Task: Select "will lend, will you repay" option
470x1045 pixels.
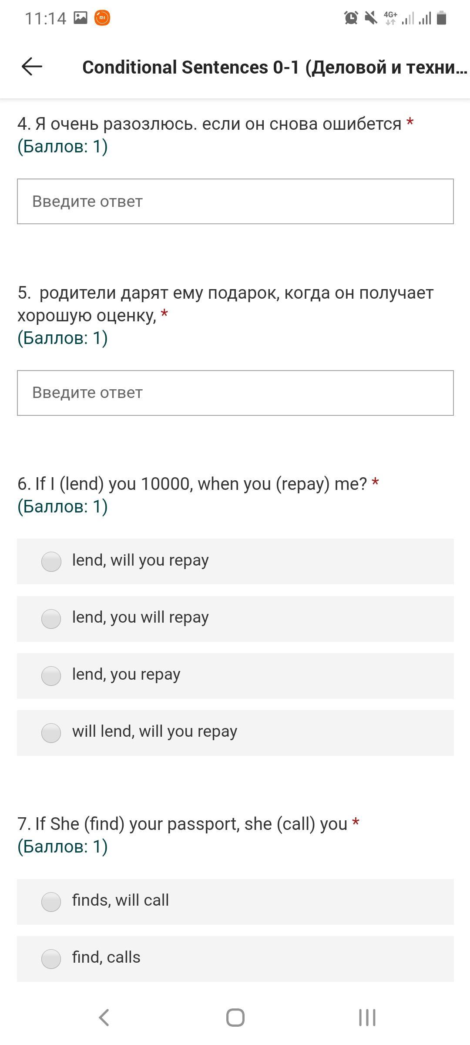Action: tap(51, 733)
